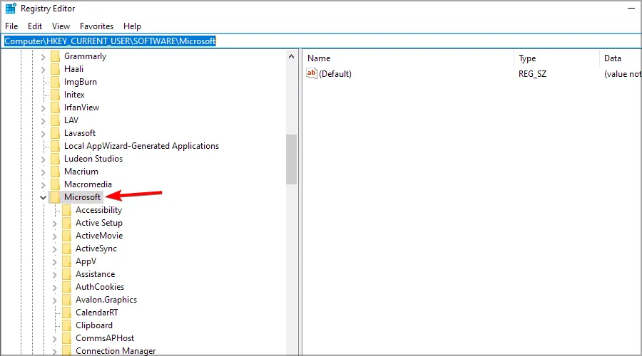Open the View menu
The height and width of the screenshot is (356, 642).
(x=61, y=26)
